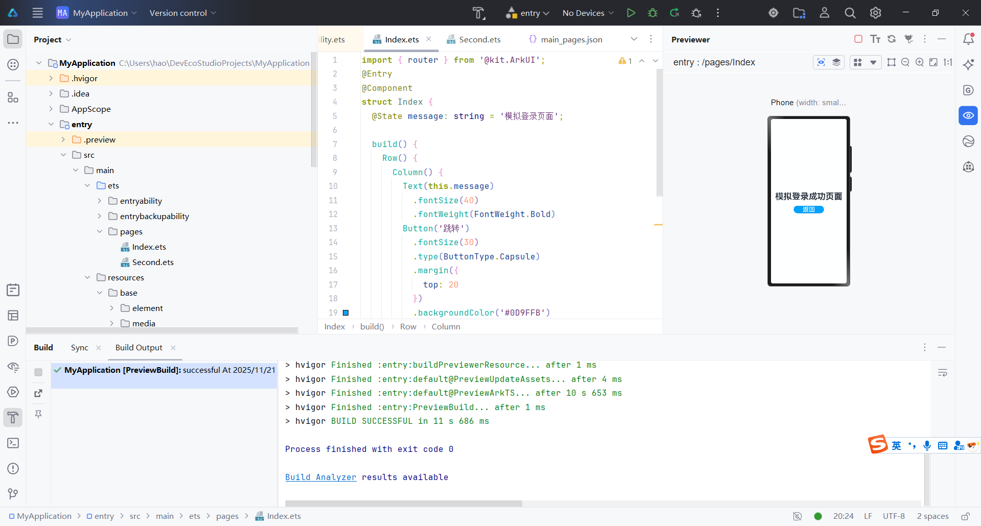The image size is (981, 526).
Task: Toggle read-only lock icon in status bar
Action: pos(965,516)
